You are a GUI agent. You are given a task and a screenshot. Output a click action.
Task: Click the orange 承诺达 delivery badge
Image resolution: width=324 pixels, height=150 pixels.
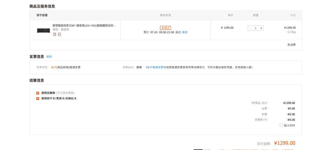pyautogui.click(x=165, y=28)
